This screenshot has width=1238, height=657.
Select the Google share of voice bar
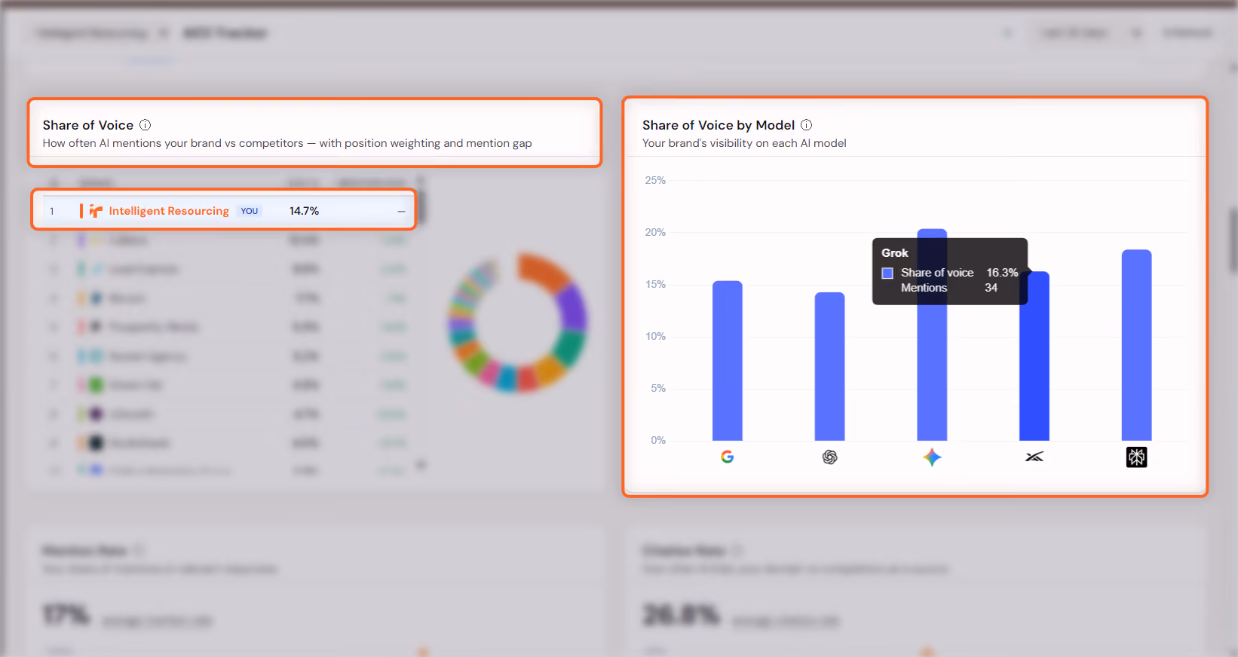(727, 361)
